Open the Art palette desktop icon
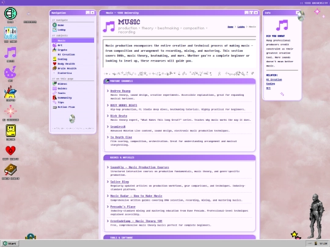The height and width of the screenshot is (247, 330). click(x=10, y=73)
